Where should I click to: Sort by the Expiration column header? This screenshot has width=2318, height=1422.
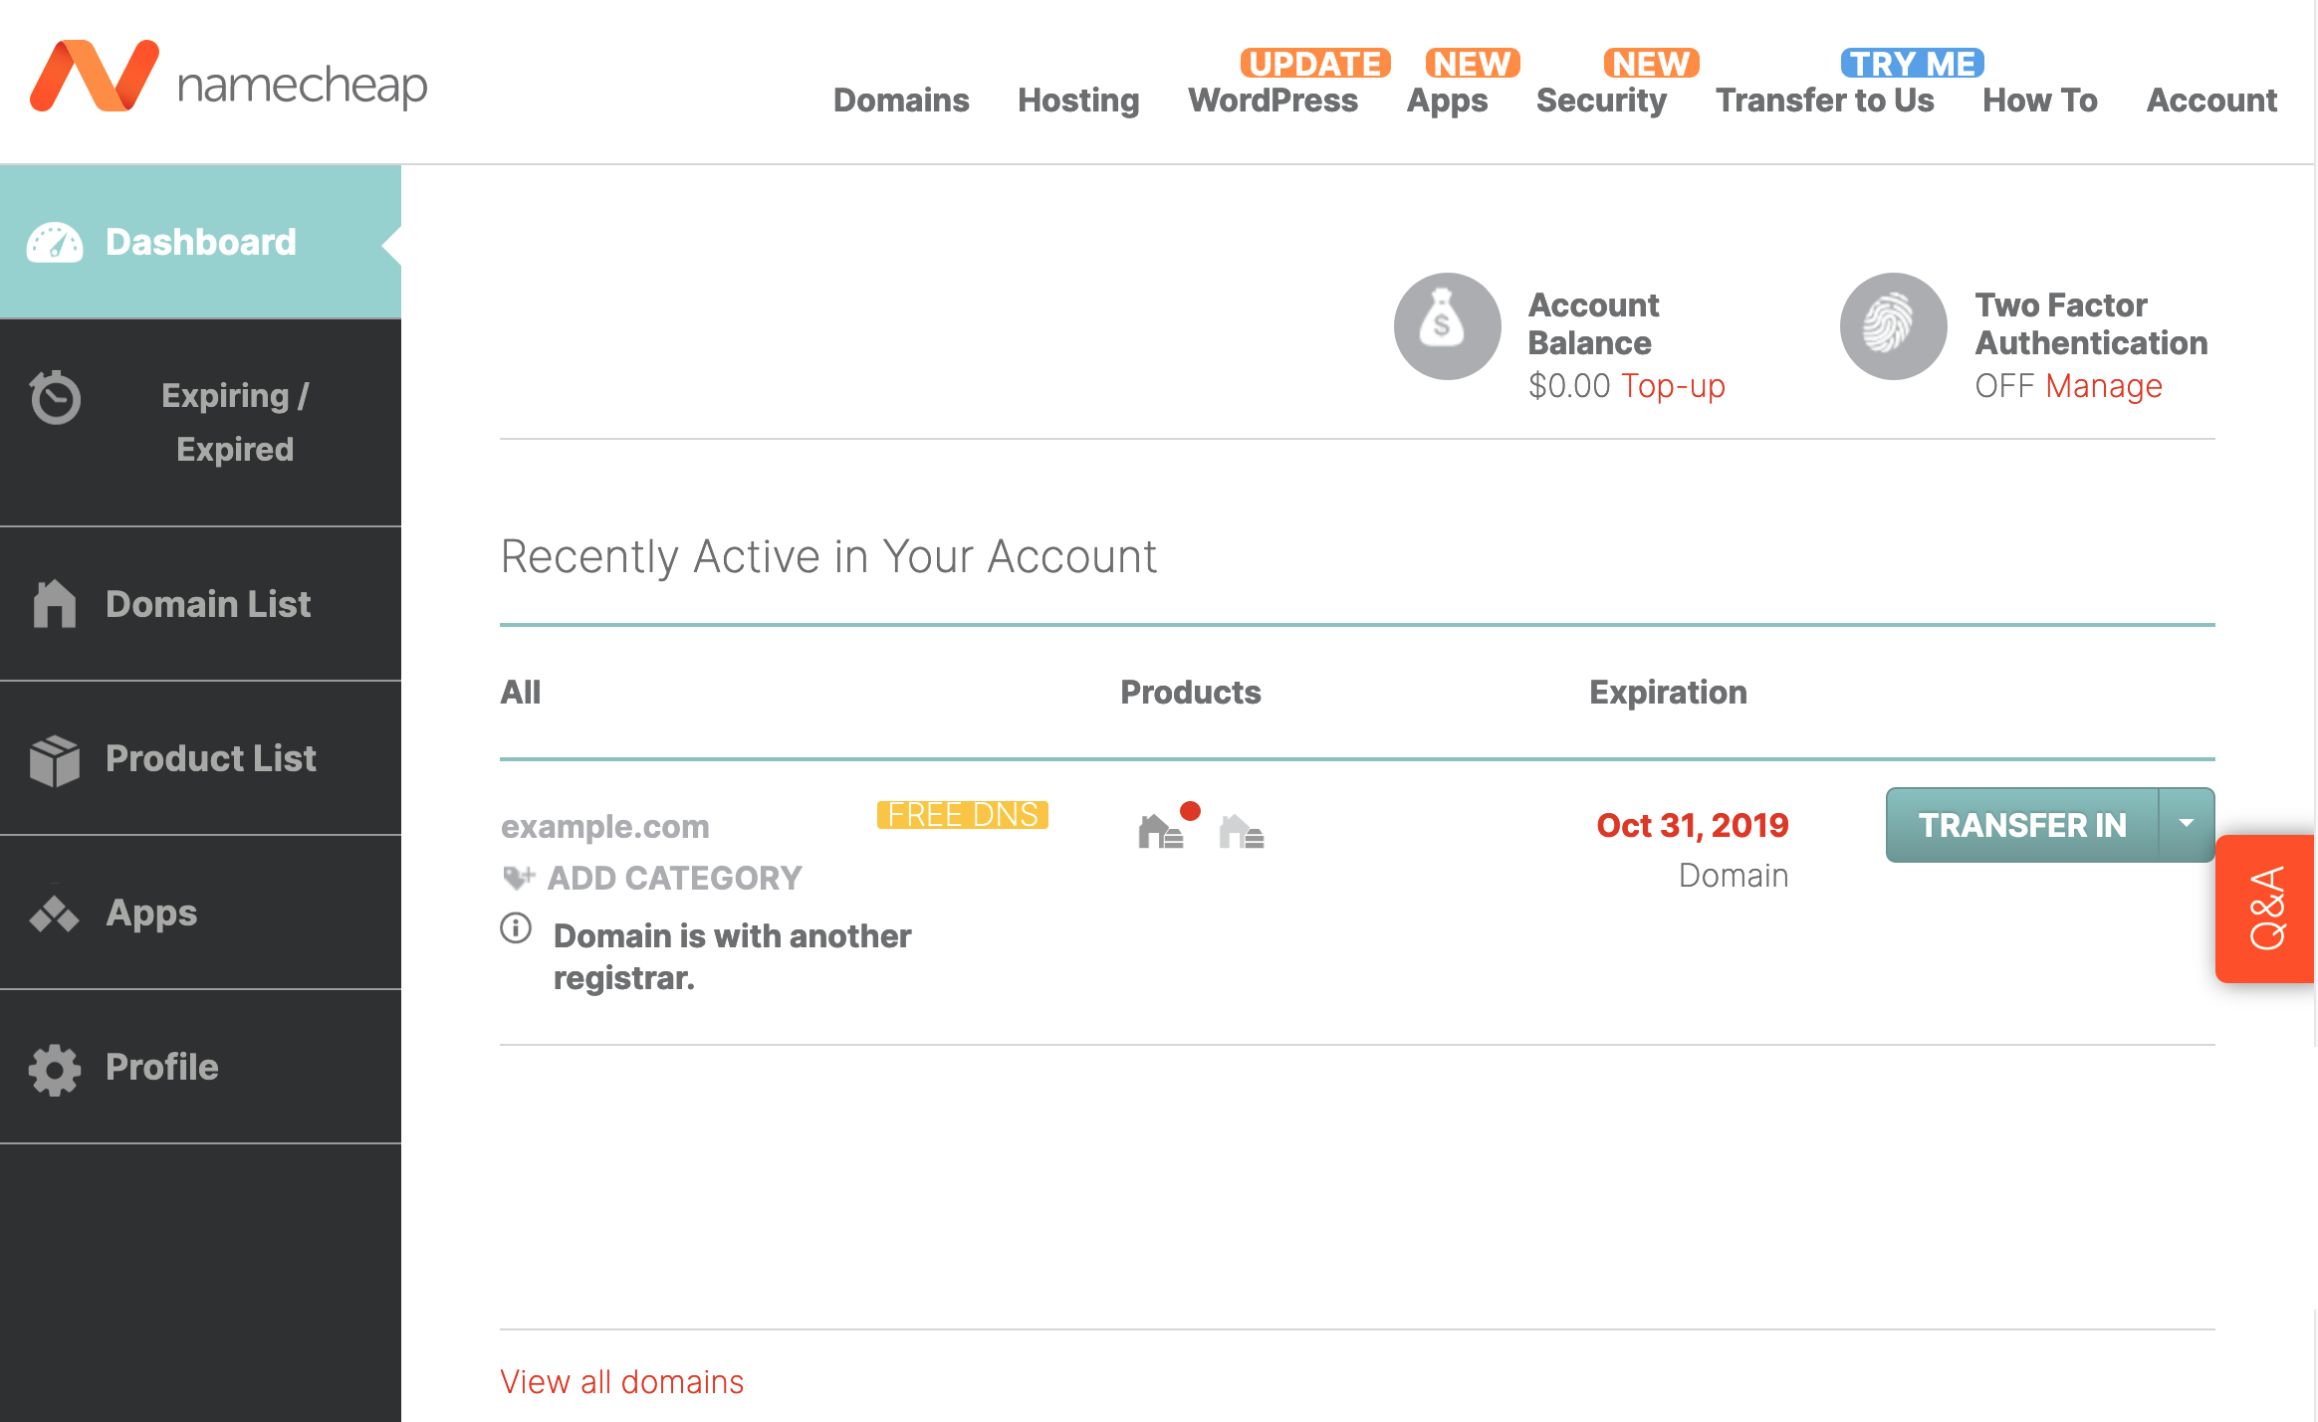pos(1668,692)
